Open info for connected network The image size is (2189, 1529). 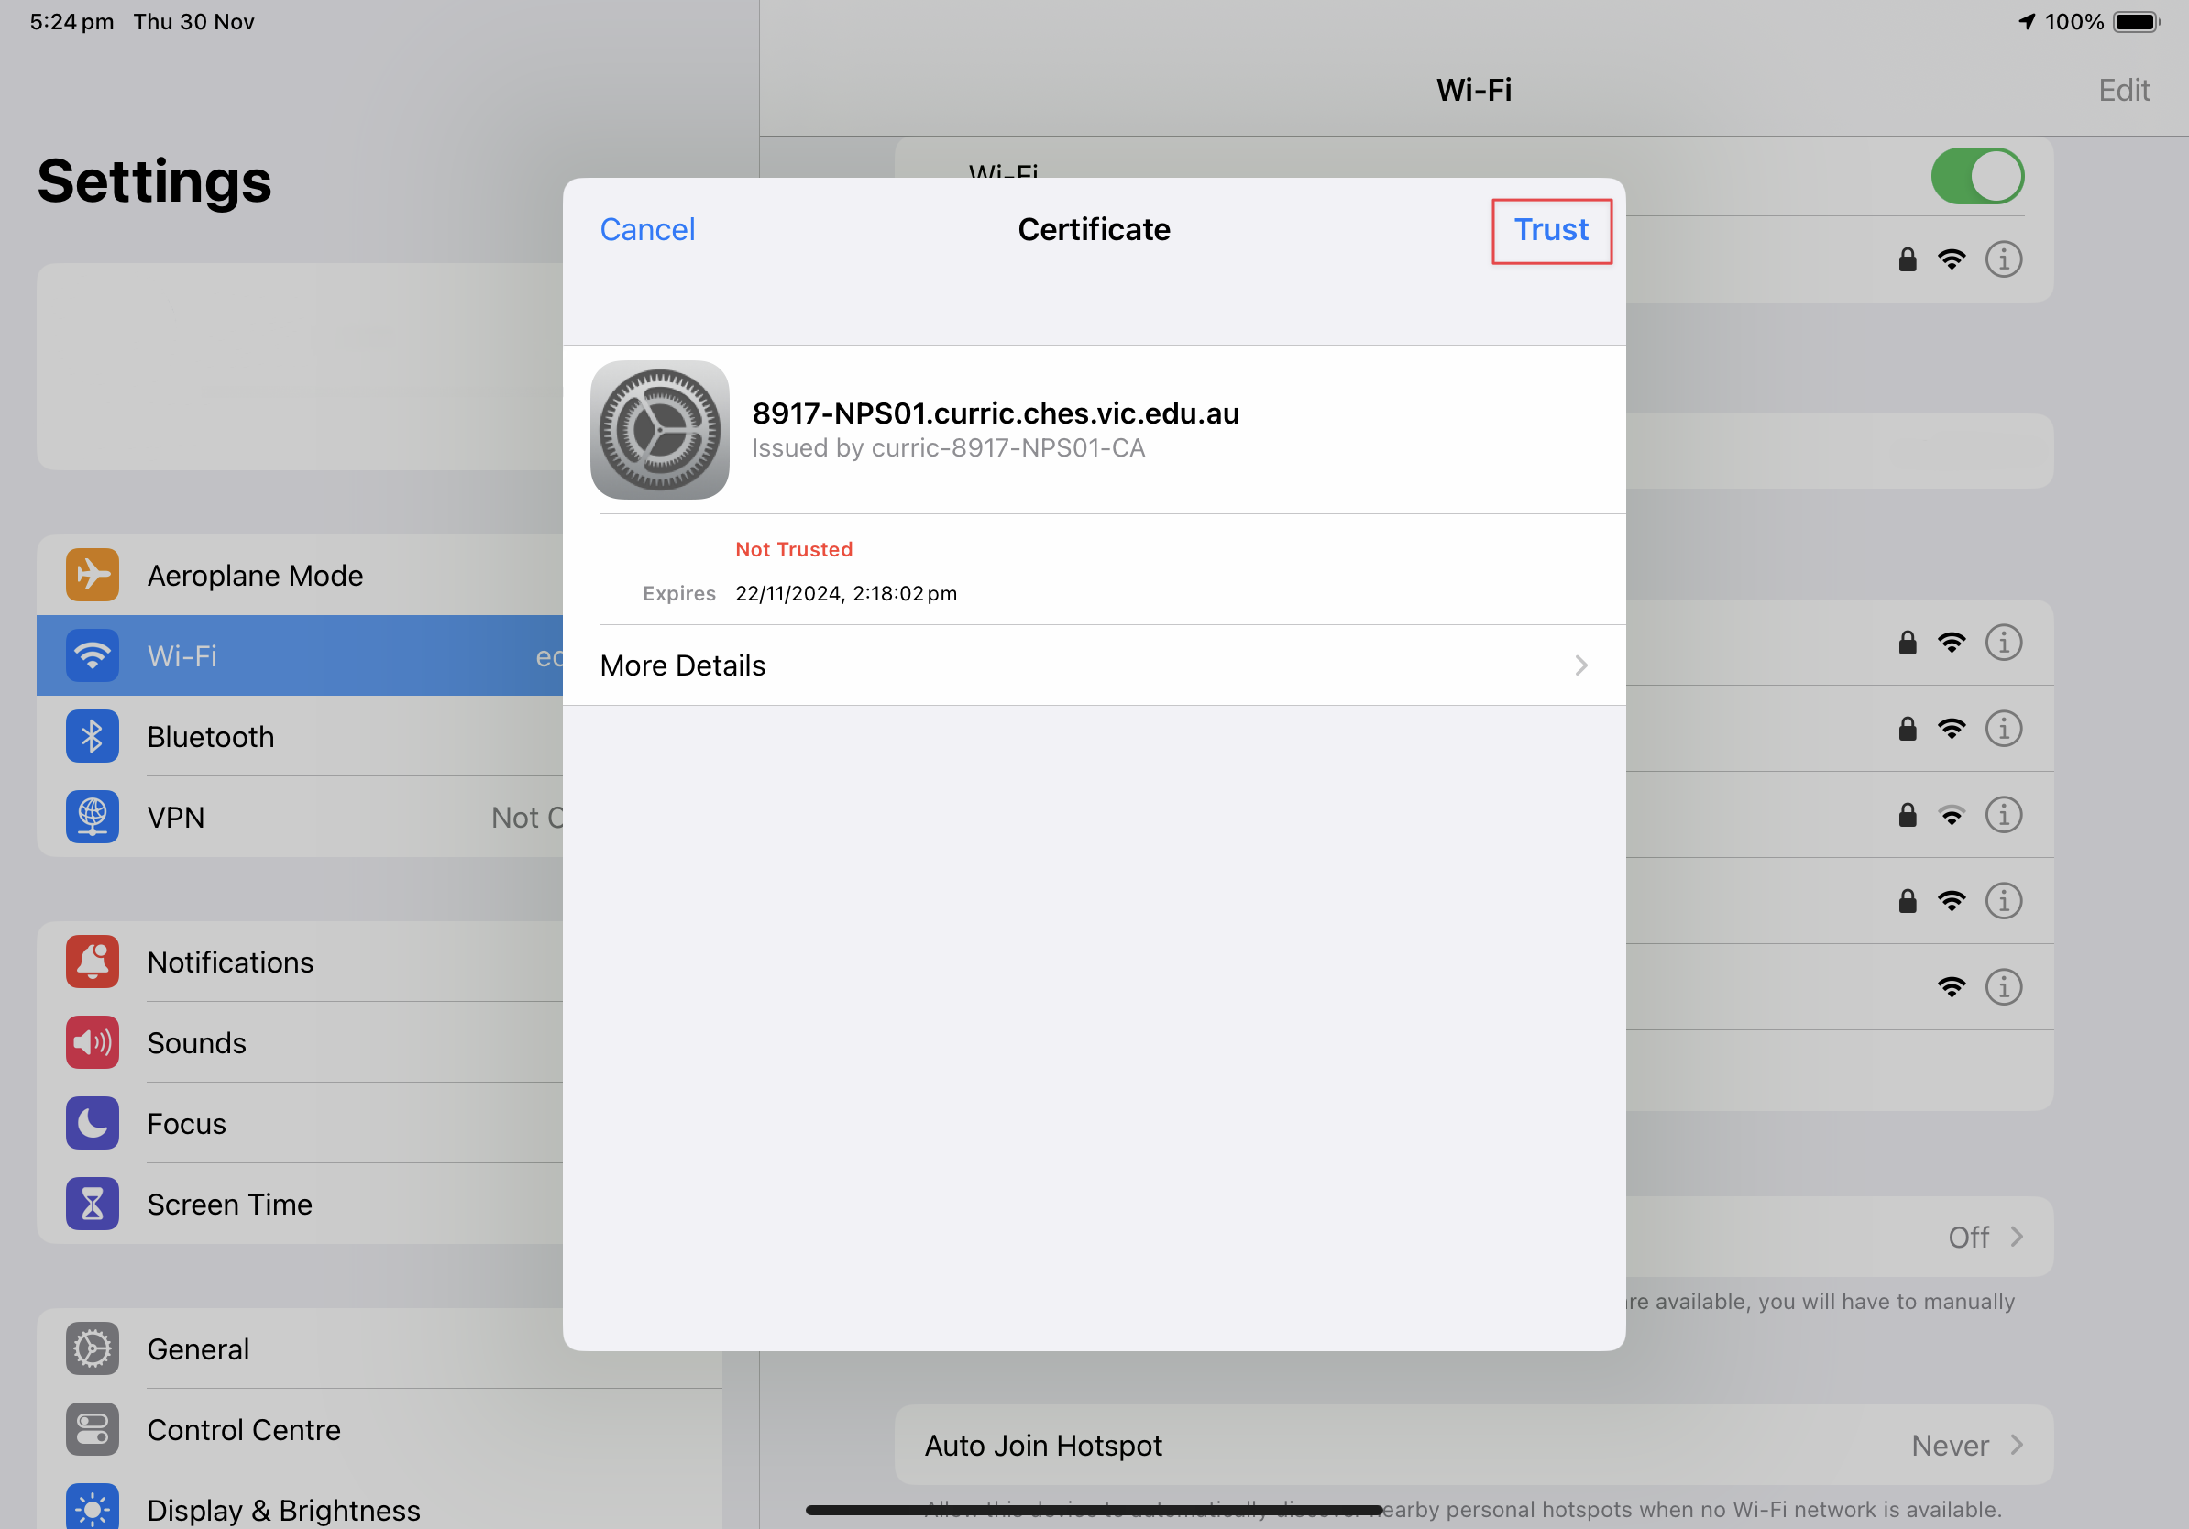2002,259
